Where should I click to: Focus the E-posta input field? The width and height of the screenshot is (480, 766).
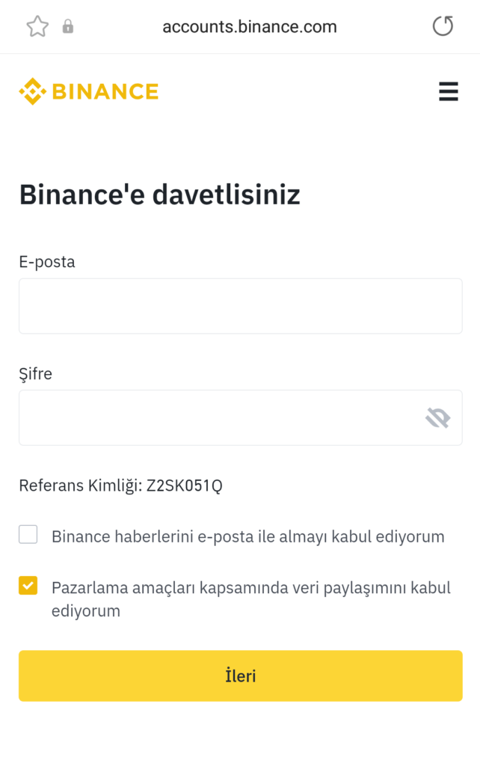[240, 306]
